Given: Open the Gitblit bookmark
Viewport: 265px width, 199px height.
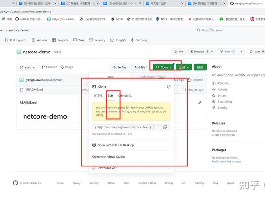Looking at the screenshot, I should point(117,19).
